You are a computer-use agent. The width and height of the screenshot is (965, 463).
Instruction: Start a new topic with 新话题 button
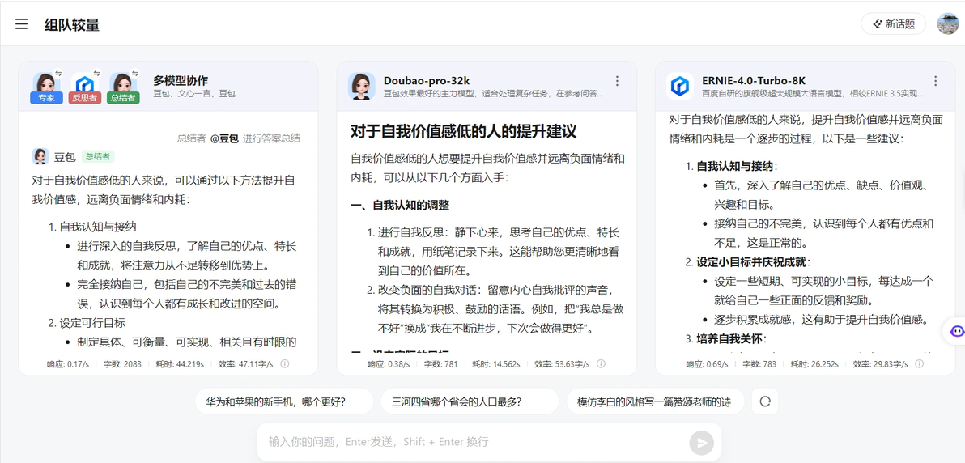tap(893, 24)
